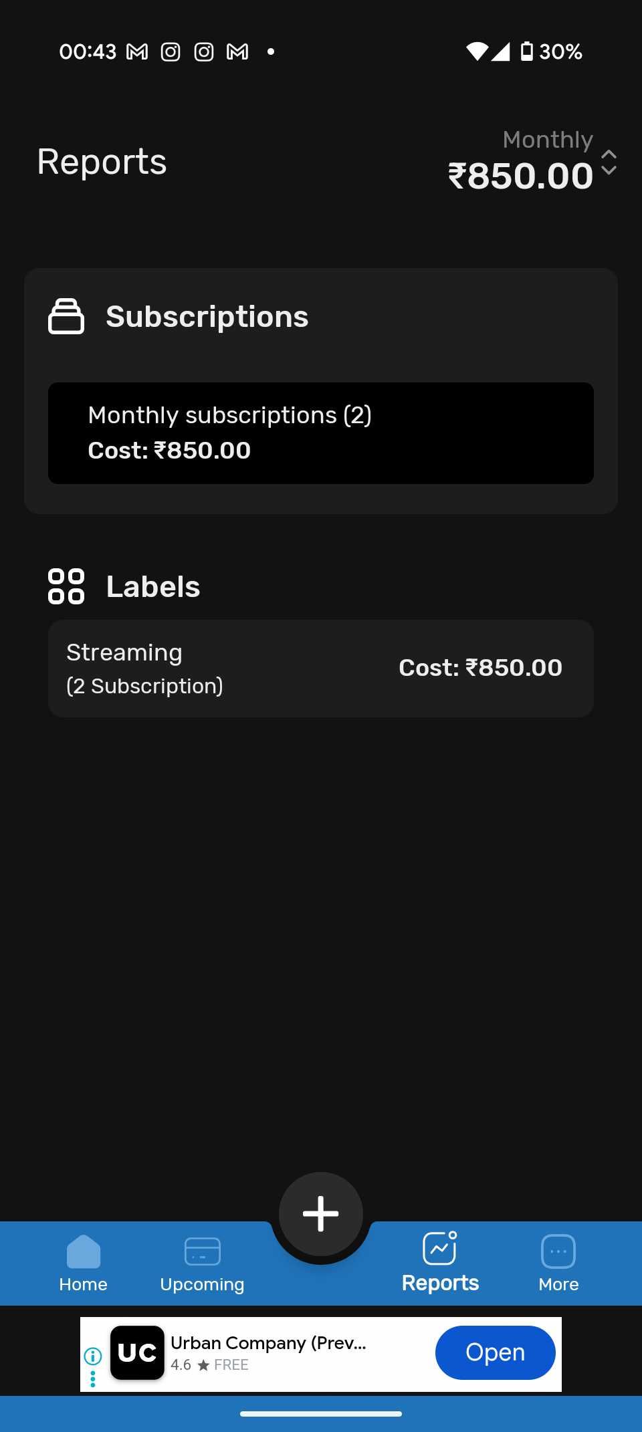Open the Monthly ₹850.00 total dropdown
This screenshot has height=1432, width=642.
point(520,175)
